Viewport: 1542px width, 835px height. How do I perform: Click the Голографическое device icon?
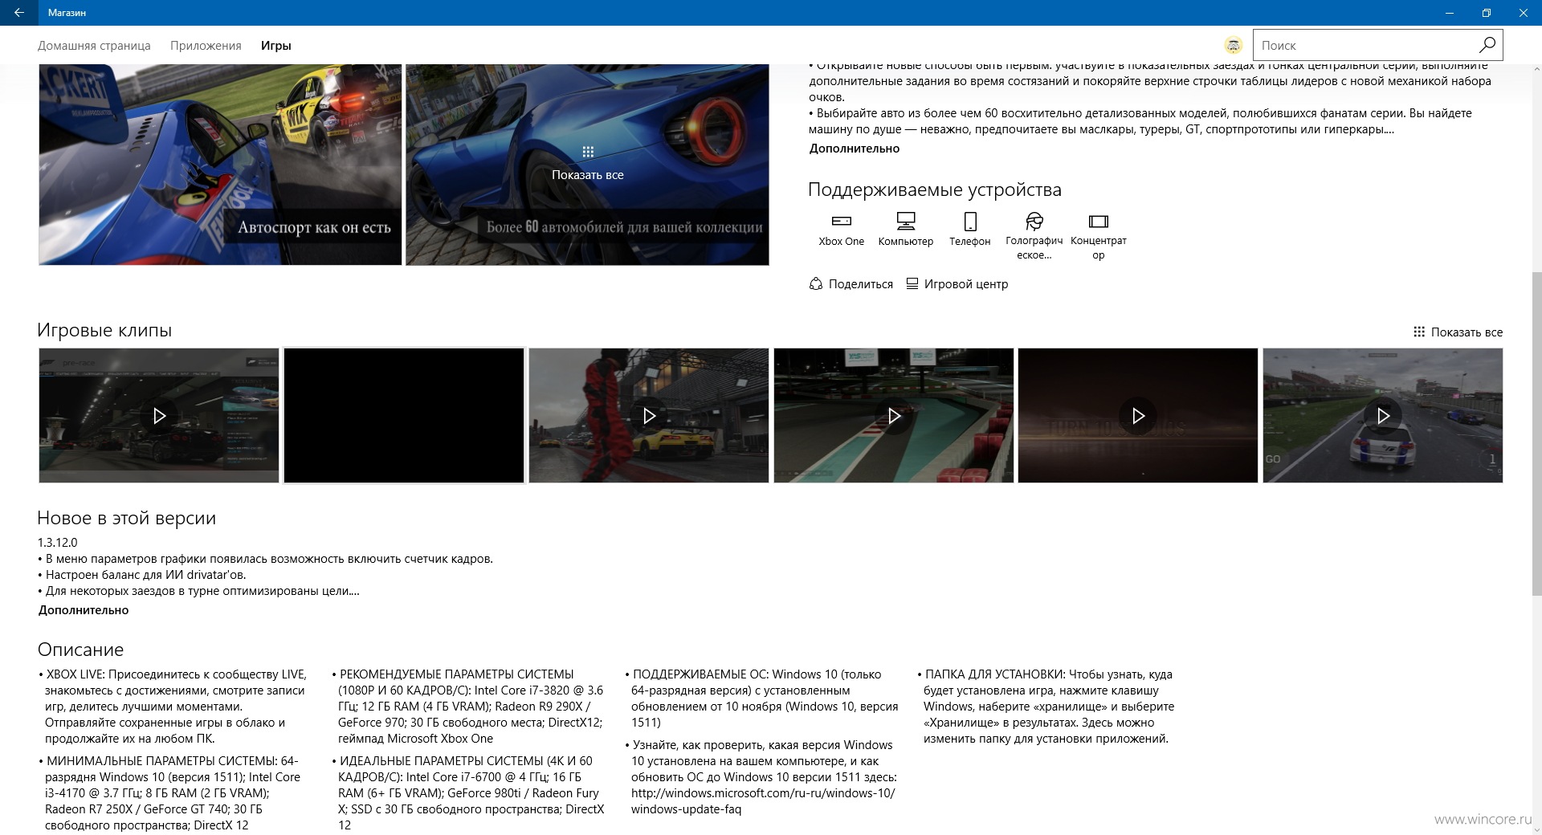tap(1034, 221)
